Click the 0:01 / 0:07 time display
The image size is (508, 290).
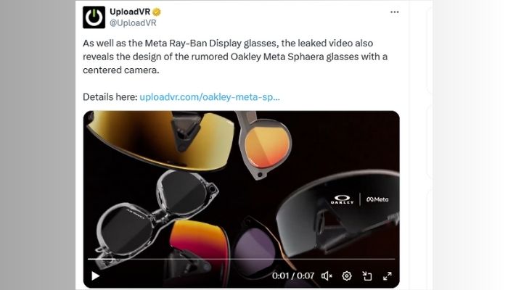[293, 275]
